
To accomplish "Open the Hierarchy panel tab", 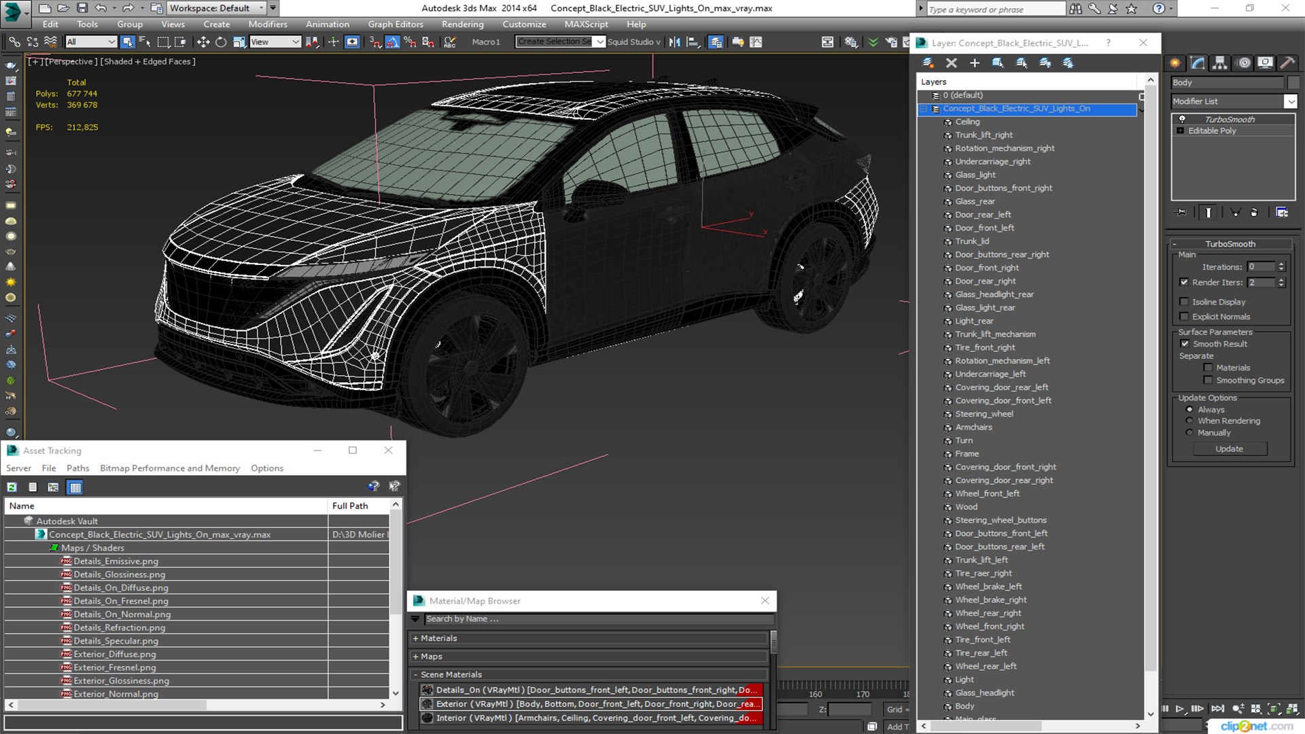I will 1220,63.
